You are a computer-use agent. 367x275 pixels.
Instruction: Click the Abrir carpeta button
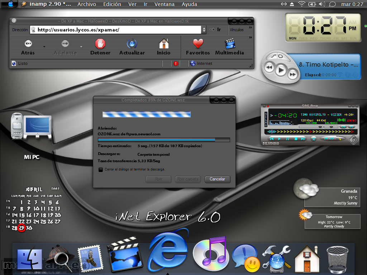coord(188,179)
